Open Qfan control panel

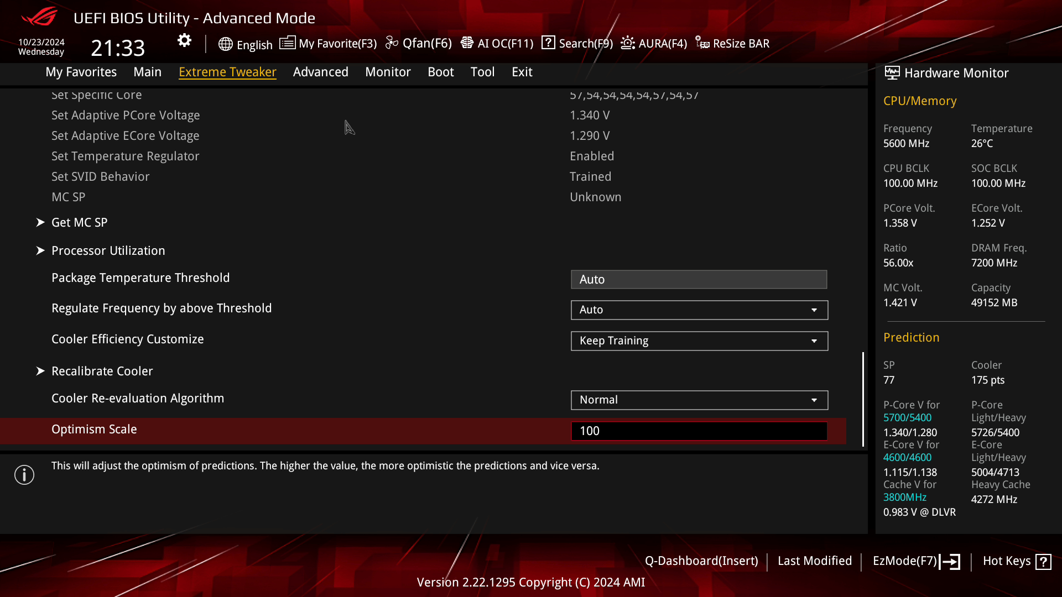point(419,44)
